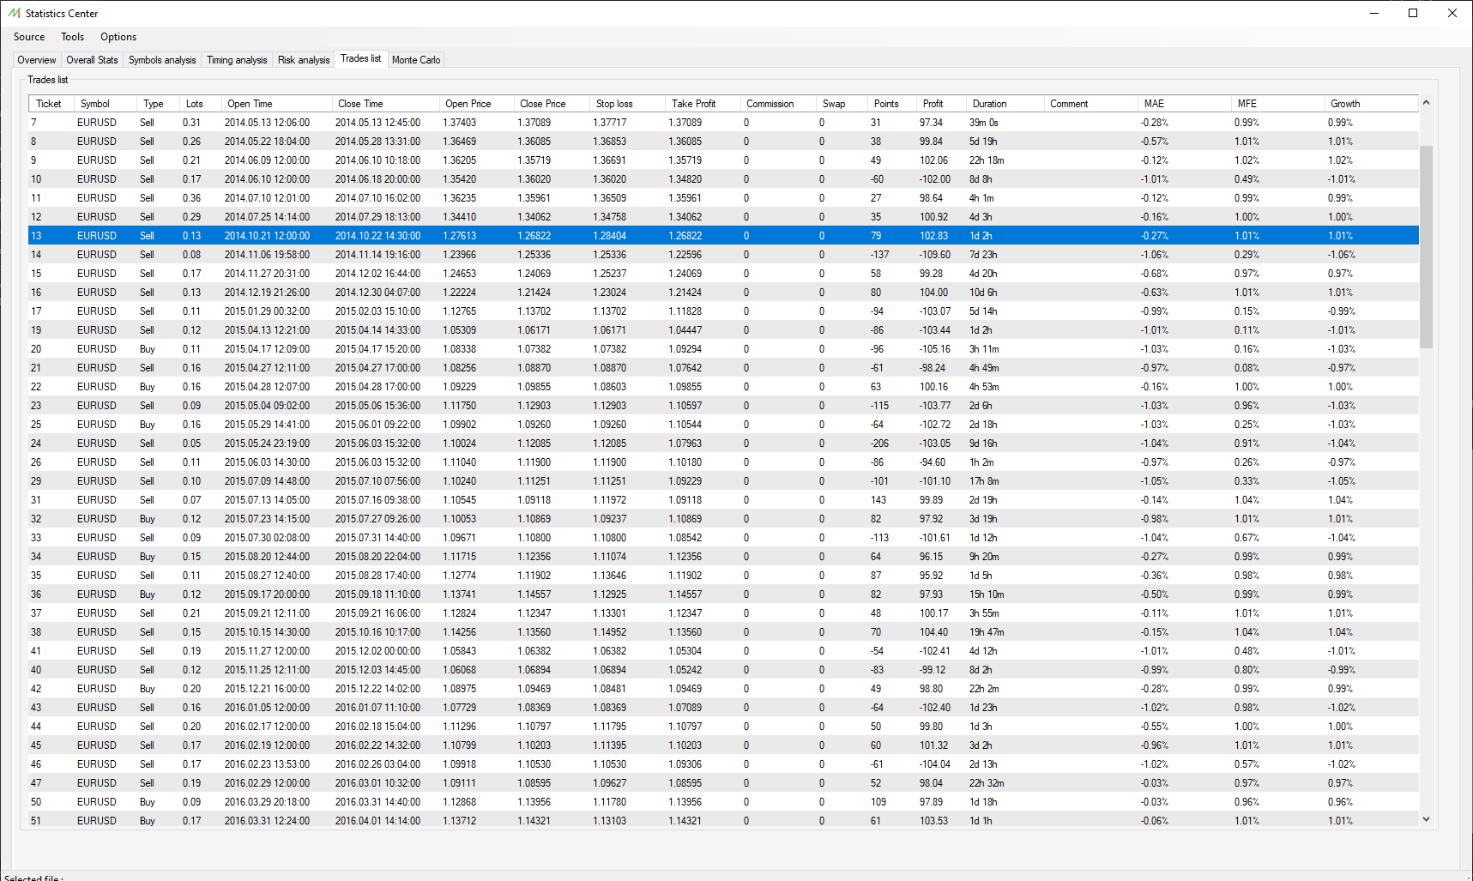
Task: Open the Options menu
Action: pos(118,37)
